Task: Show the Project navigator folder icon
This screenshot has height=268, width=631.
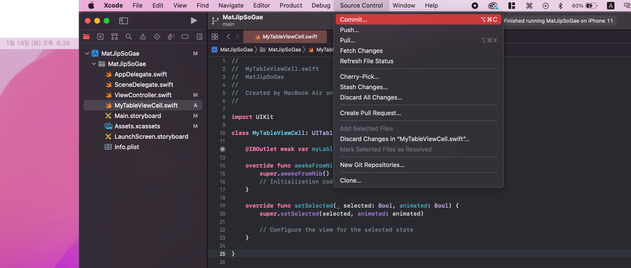Action: [86, 36]
